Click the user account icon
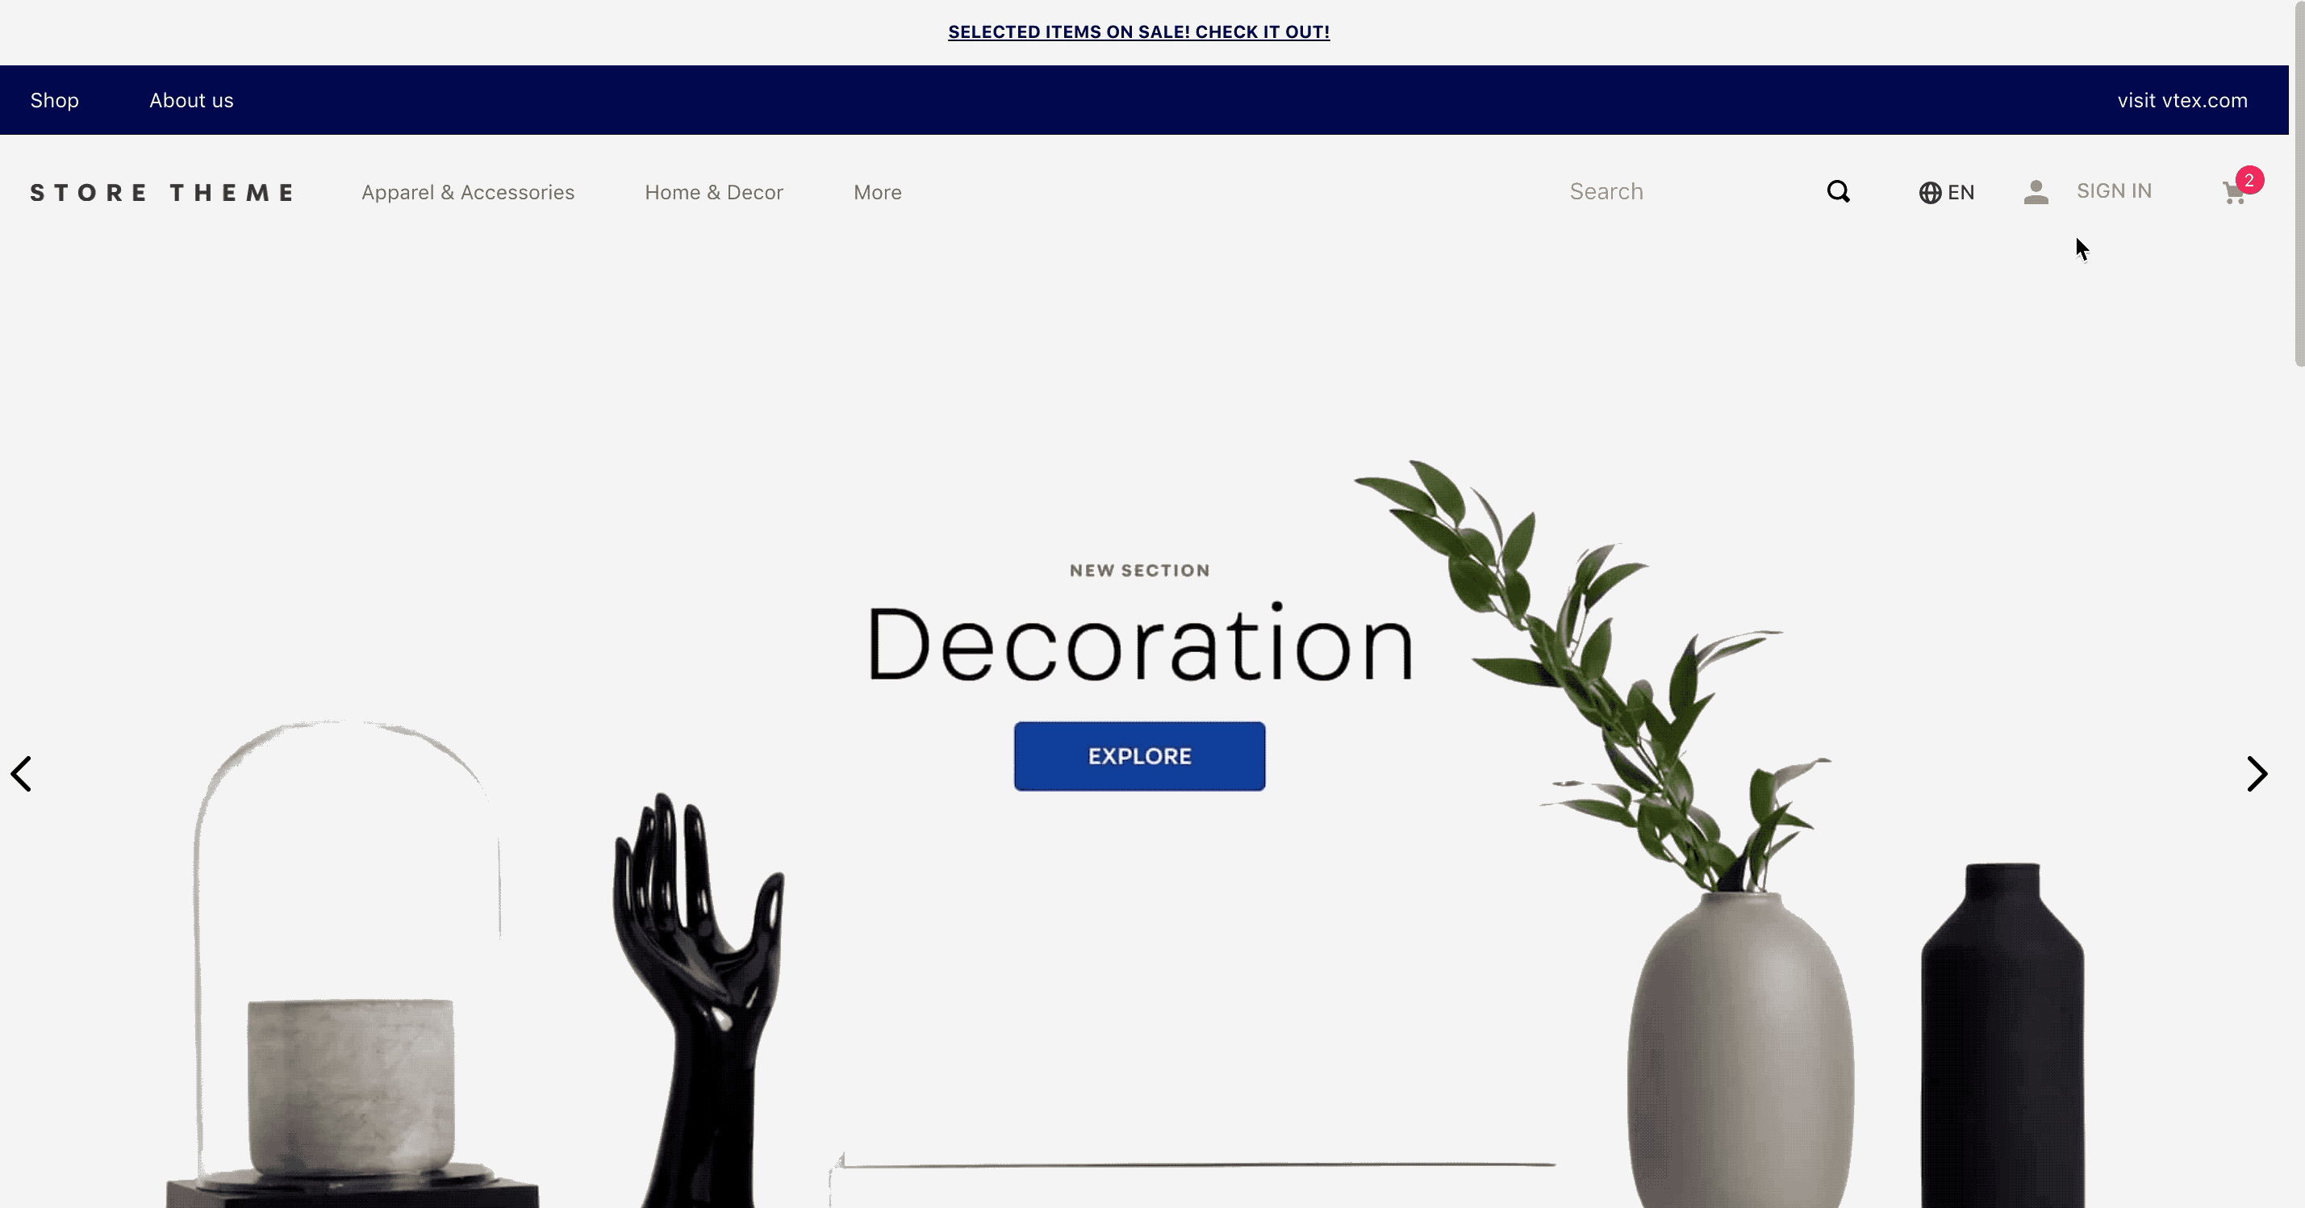The width and height of the screenshot is (2305, 1208). (2036, 190)
